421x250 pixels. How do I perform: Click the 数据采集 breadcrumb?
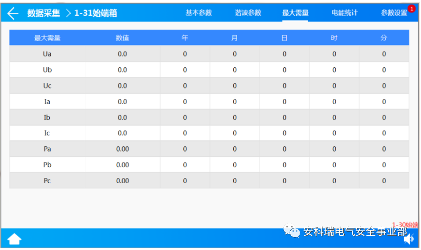(x=44, y=13)
